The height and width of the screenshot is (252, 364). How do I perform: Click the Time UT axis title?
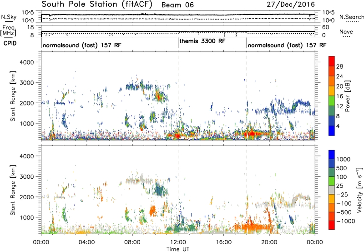[178, 249]
